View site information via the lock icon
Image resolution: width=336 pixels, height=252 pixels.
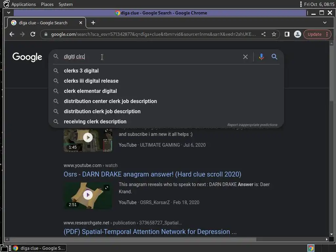point(46,34)
